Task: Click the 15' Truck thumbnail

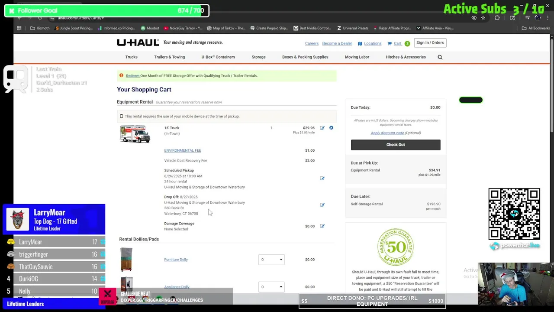Action: pos(135,134)
